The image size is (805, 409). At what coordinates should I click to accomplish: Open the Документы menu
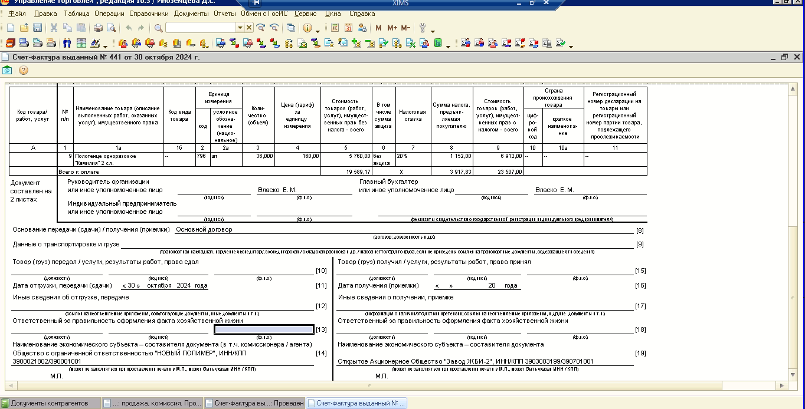191,14
